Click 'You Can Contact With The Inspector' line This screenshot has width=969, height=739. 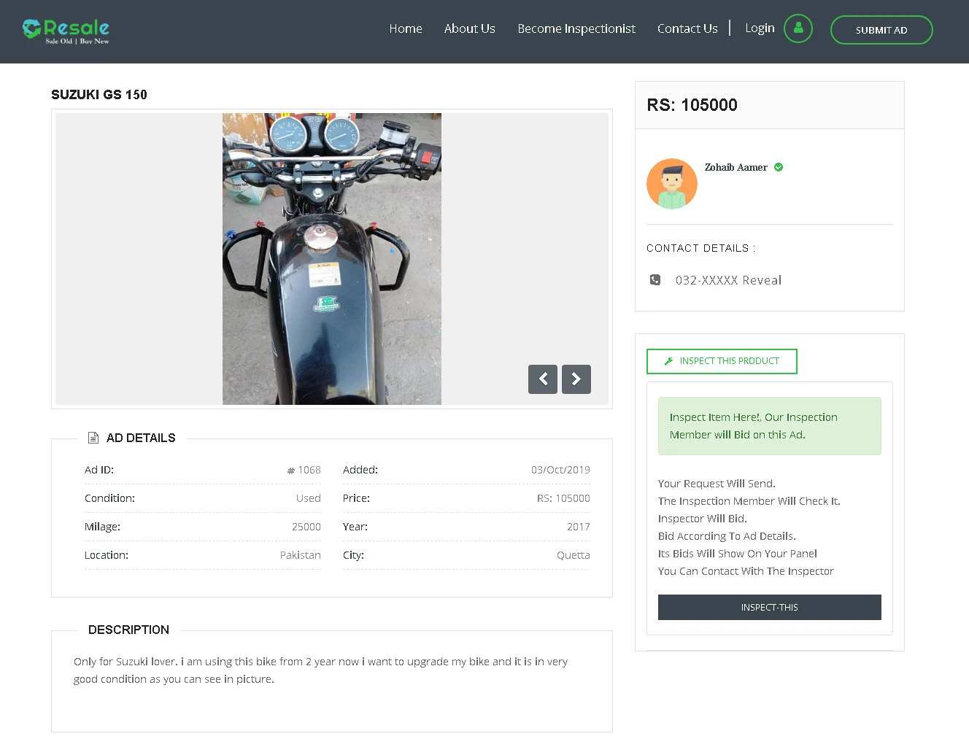point(746,571)
